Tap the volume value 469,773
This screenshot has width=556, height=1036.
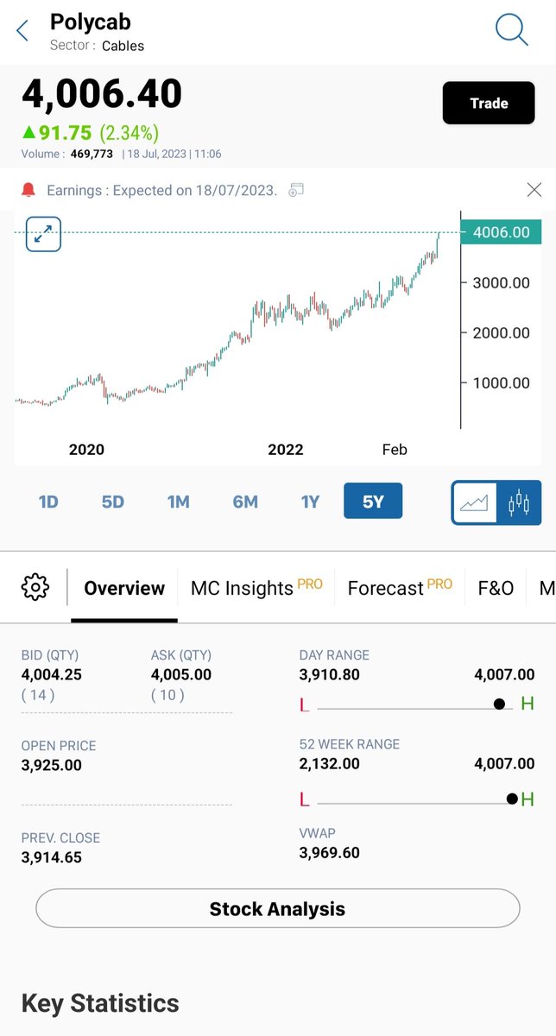[x=92, y=155]
